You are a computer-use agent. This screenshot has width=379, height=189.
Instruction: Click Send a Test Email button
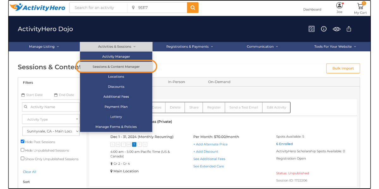(244, 107)
